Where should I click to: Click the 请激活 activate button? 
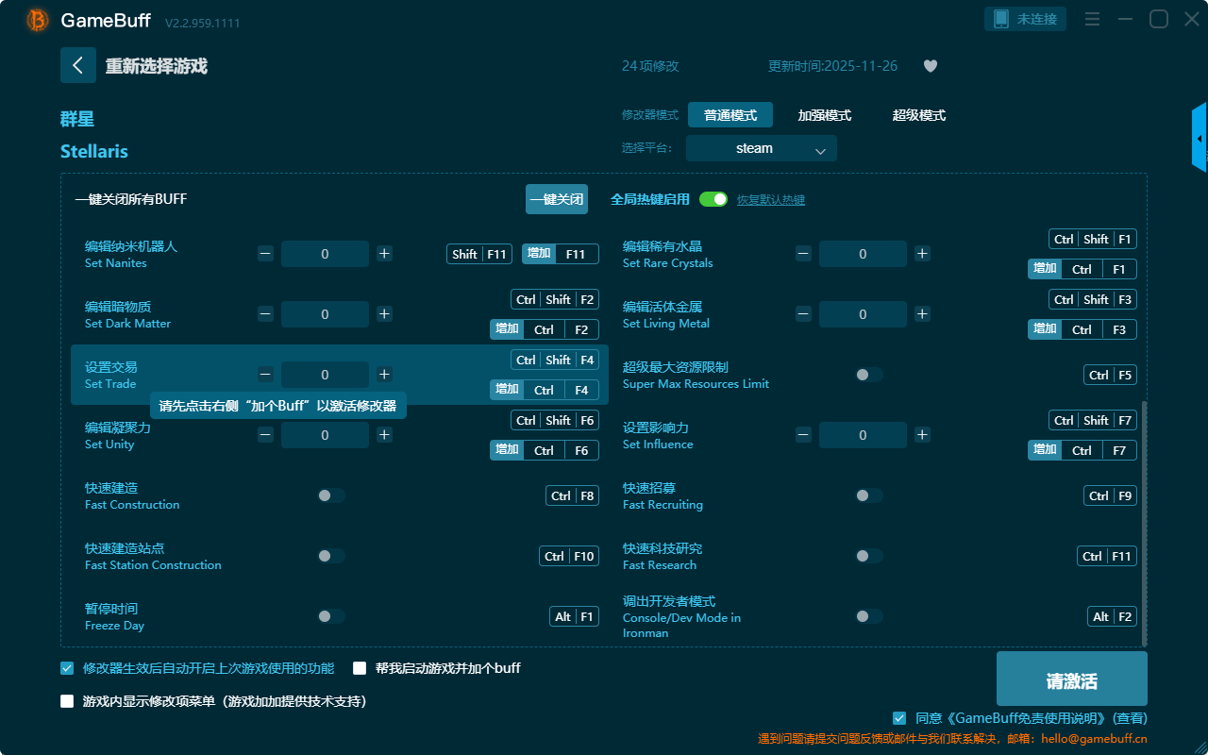1071,679
